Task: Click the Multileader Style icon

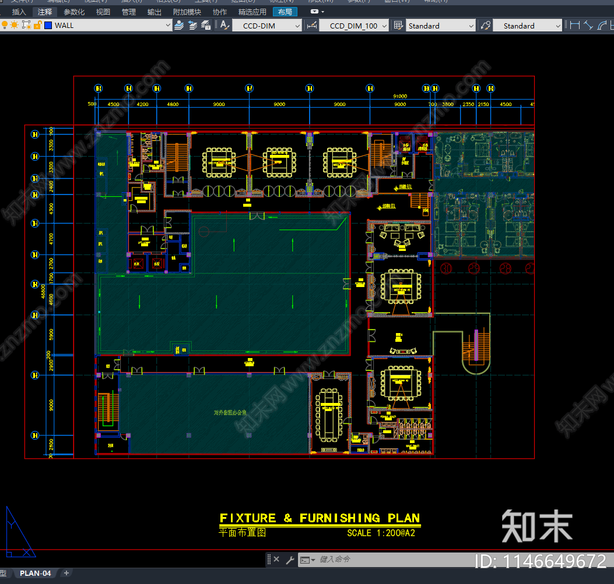Action: pyautogui.click(x=486, y=26)
